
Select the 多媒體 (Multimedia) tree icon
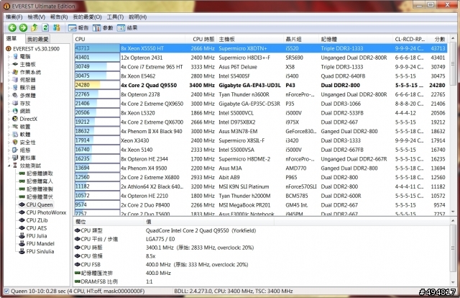pyautogui.click(x=15, y=95)
